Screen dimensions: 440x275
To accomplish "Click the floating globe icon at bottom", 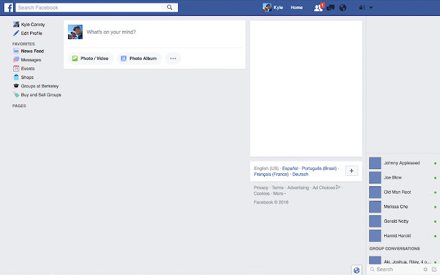I will pyautogui.click(x=356, y=269).
